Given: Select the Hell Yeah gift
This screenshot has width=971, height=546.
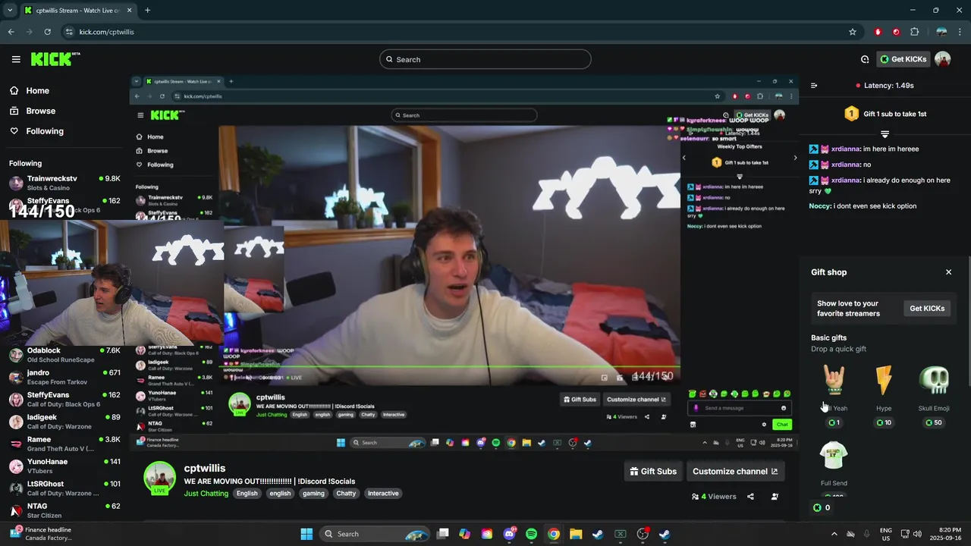Looking at the screenshot, I should tap(834, 395).
